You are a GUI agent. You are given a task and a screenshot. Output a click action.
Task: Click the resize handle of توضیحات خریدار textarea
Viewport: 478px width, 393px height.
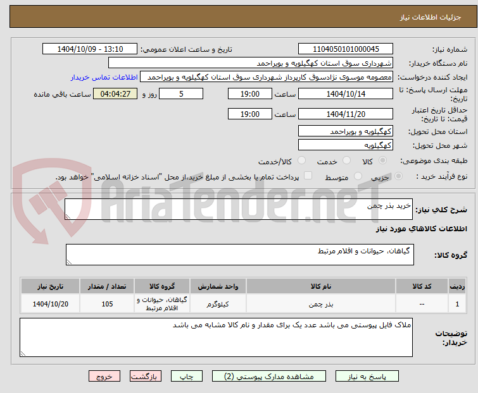pyautogui.click(x=23, y=353)
